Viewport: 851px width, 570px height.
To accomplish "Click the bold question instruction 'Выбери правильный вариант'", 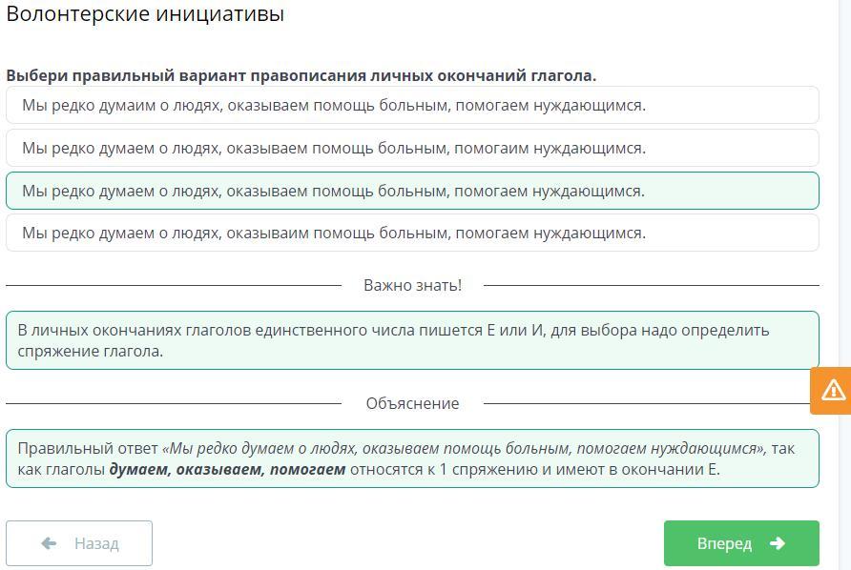I will (x=301, y=75).
